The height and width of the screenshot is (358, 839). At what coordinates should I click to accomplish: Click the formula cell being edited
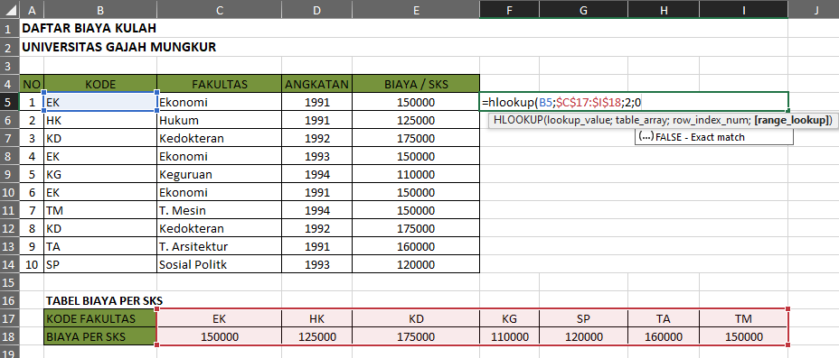(x=634, y=101)
